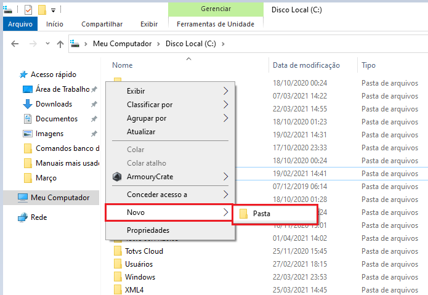Click the Windows folder icon

point(118,277)
